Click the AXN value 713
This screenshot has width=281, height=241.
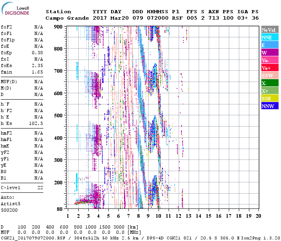[x=214, y=18]
